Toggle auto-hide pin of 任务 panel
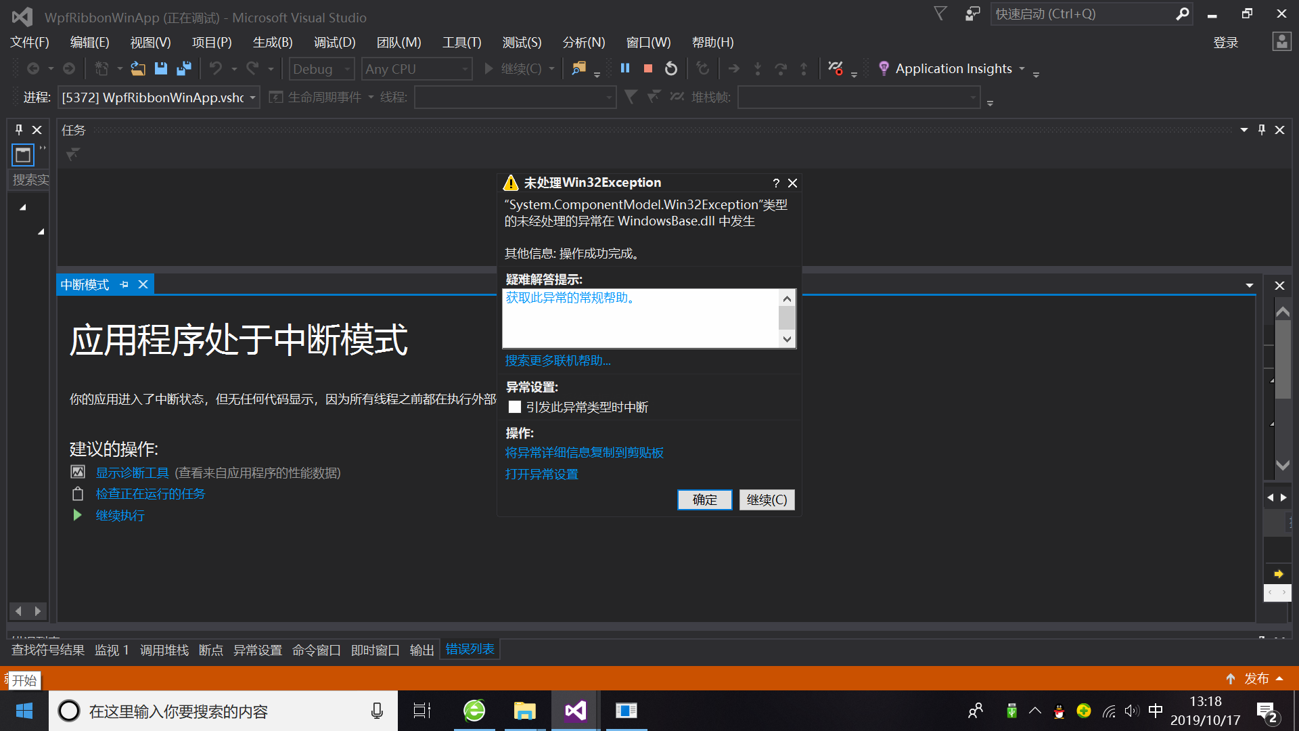1299x731 pixels. click(x=1261, y=130)
